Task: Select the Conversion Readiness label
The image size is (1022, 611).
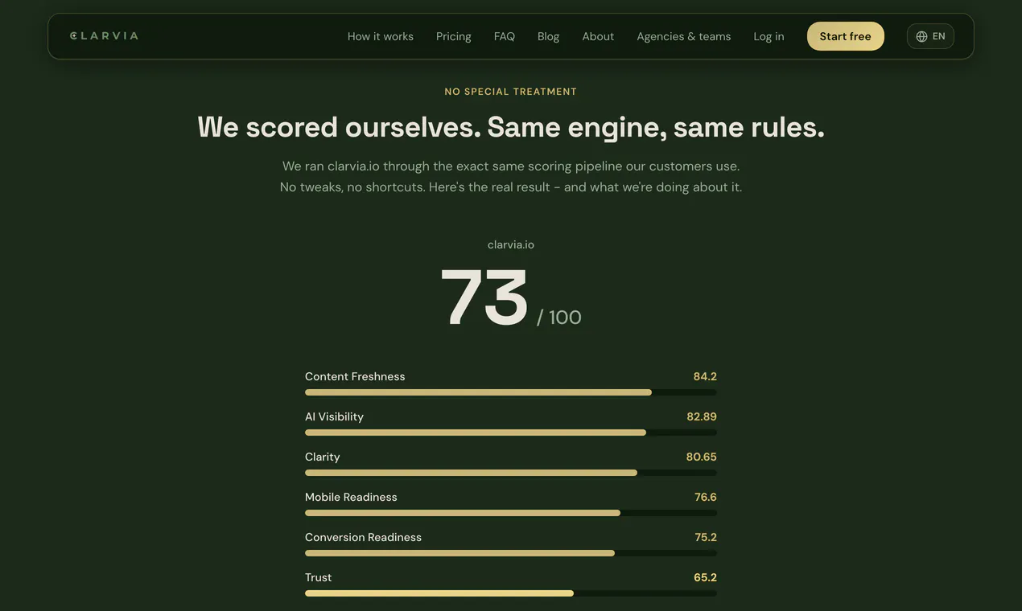Action: pos(364,537)
